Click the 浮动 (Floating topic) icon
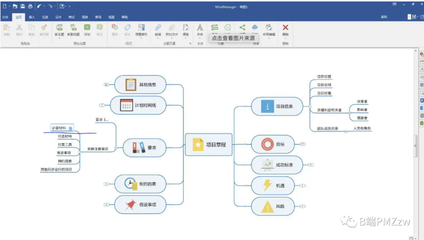The height and width of the screenshot is (240, 424). click(87, 28)
